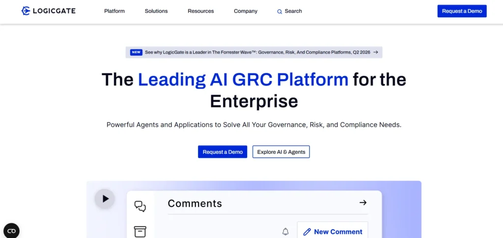Open the Resources menu

[x=201, y=11]
